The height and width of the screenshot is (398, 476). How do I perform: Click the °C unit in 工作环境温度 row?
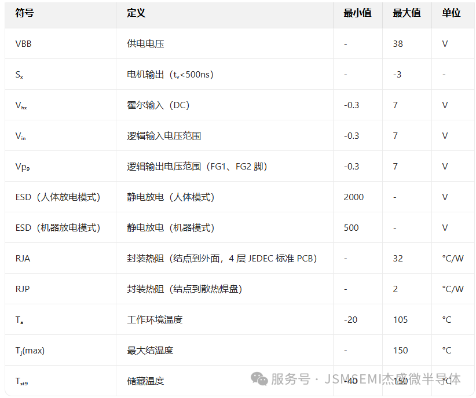(446, 320)
